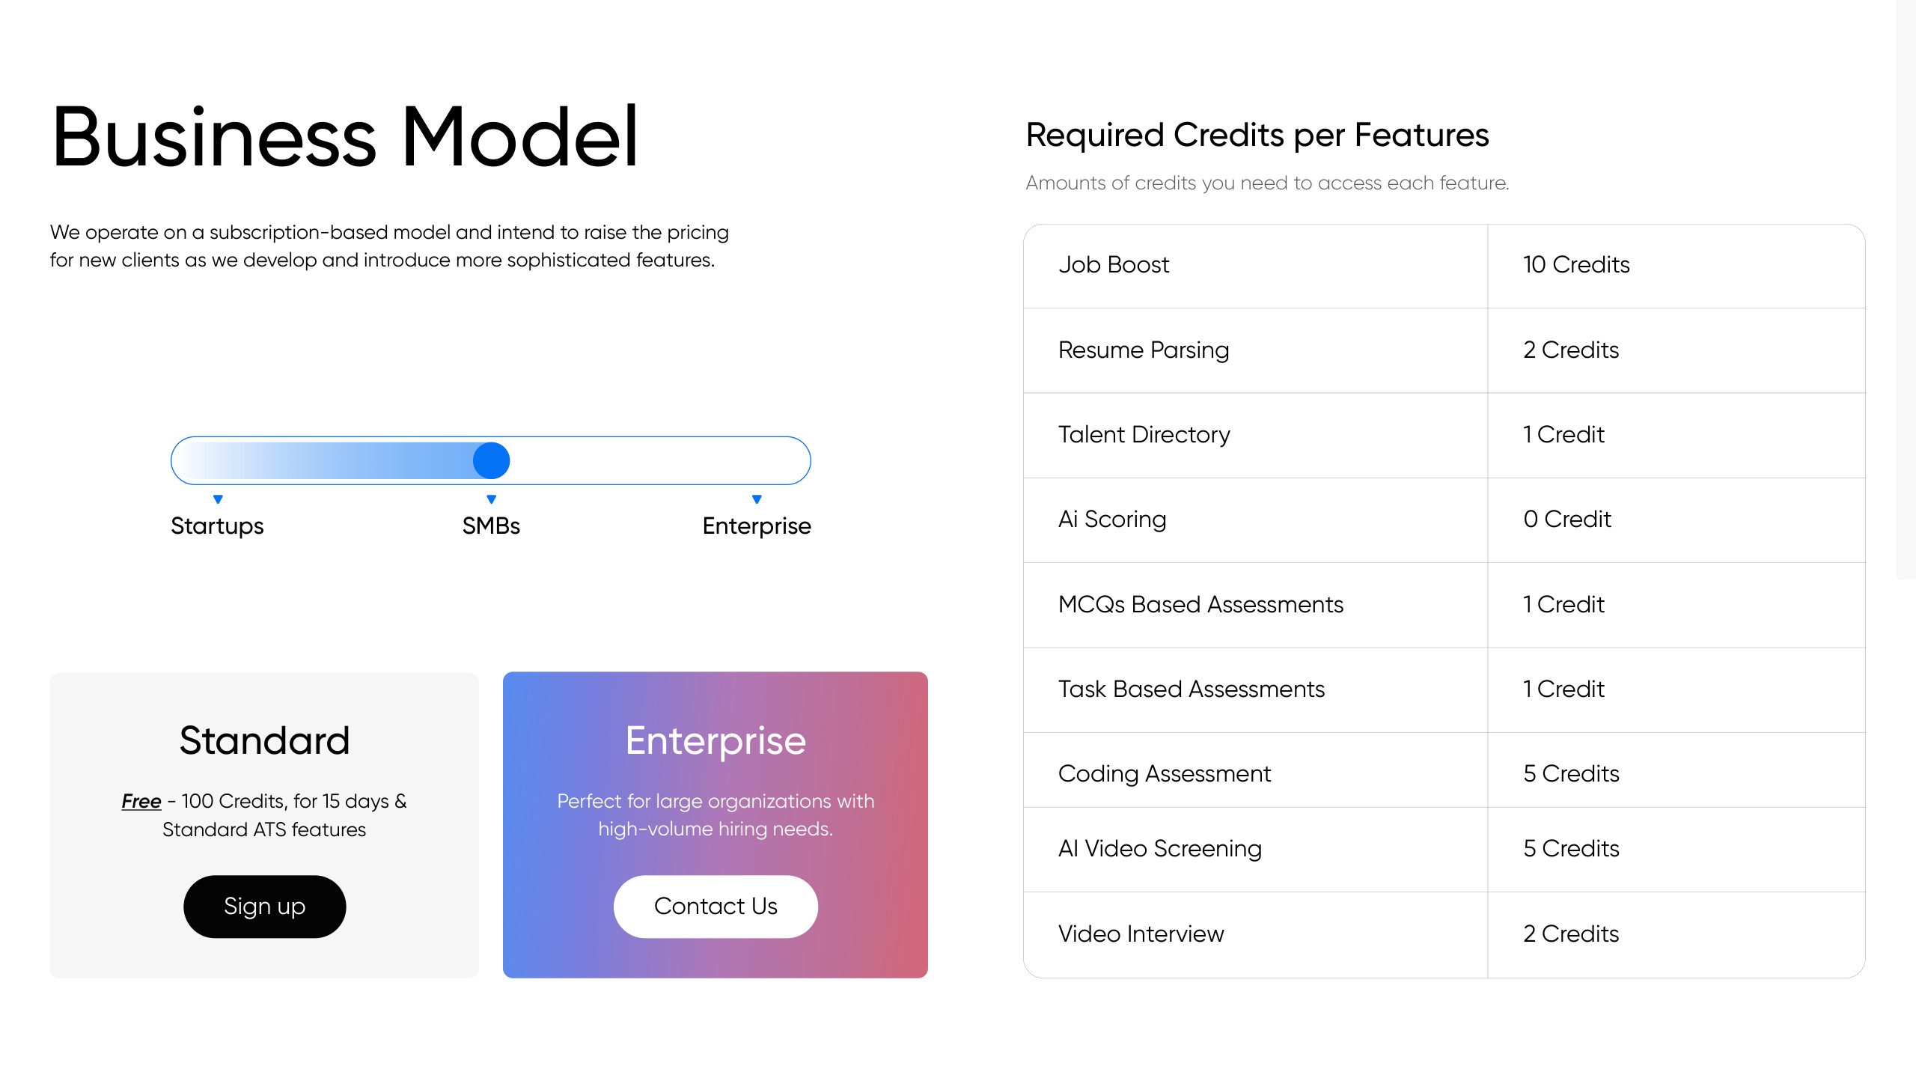The height and width of the screenshot is (1078, 1916).
Task: Click the Job Boost table row
Action: pos(1444,266)
